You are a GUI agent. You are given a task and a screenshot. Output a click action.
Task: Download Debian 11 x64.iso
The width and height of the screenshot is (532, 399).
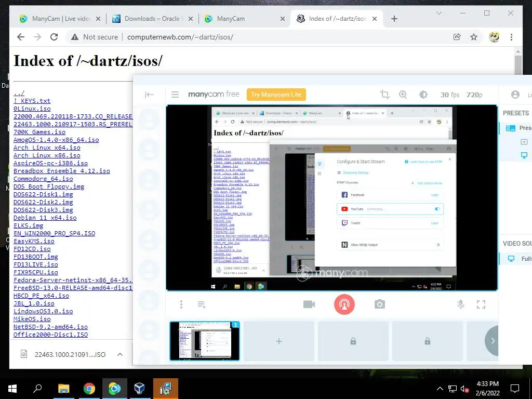pyautogui.click(x=45, y=218)
